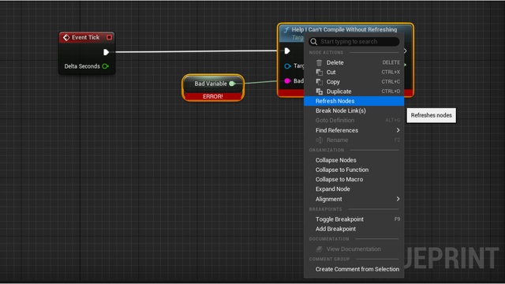Screen dimensions: 505x284
Task: Select Delete menu entry
Action: (354, 62)
